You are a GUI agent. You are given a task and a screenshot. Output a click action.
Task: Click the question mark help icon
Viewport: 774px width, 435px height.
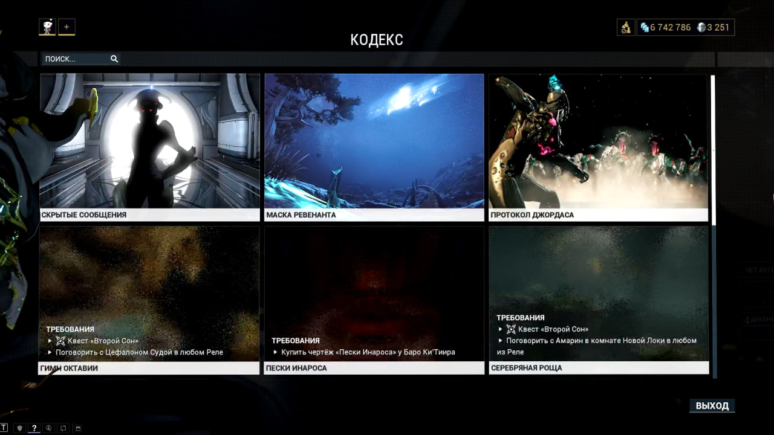pyautogui.click(x=34, y=428)
